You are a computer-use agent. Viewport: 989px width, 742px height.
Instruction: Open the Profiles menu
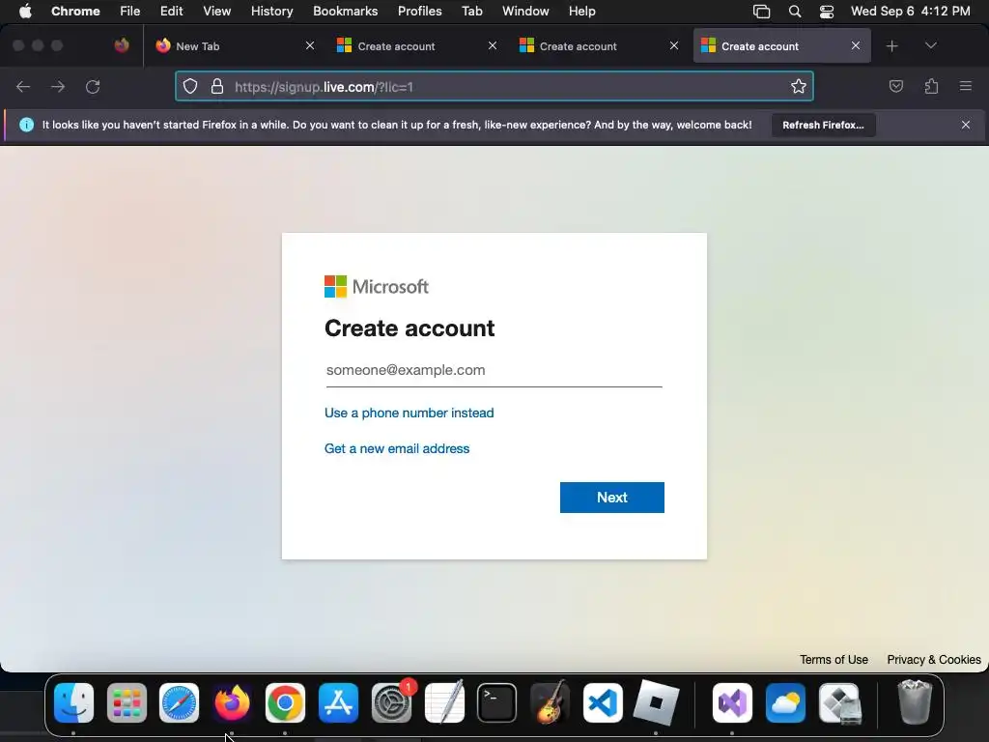(x=419, y=12)
